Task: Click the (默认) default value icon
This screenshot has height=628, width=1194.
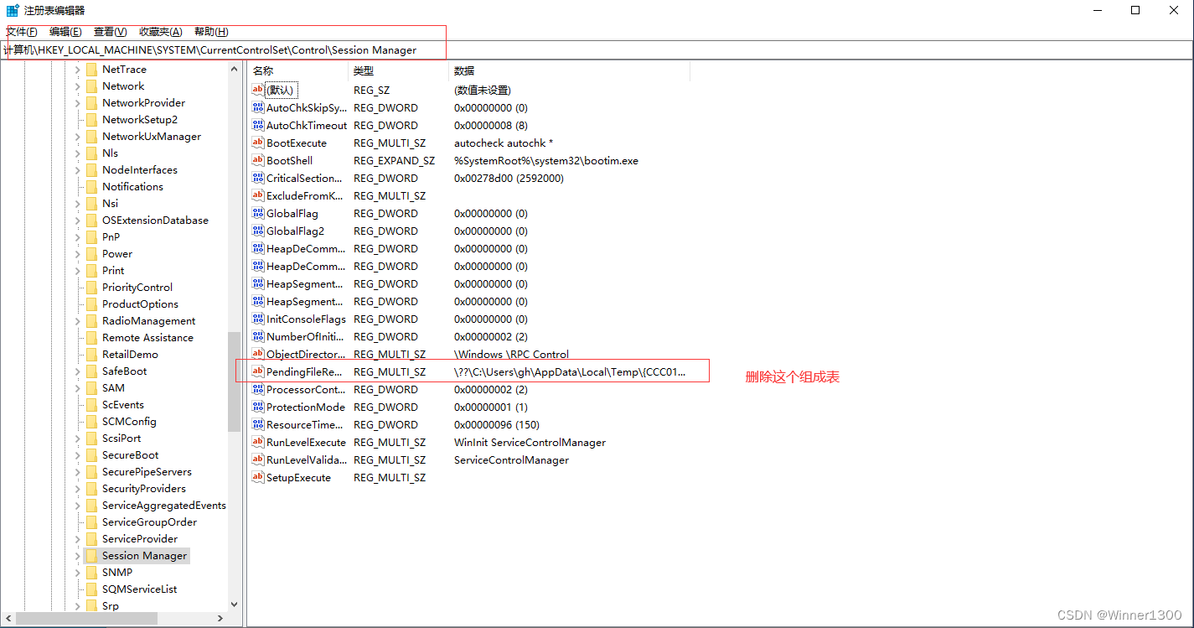Action: [258, 90]
